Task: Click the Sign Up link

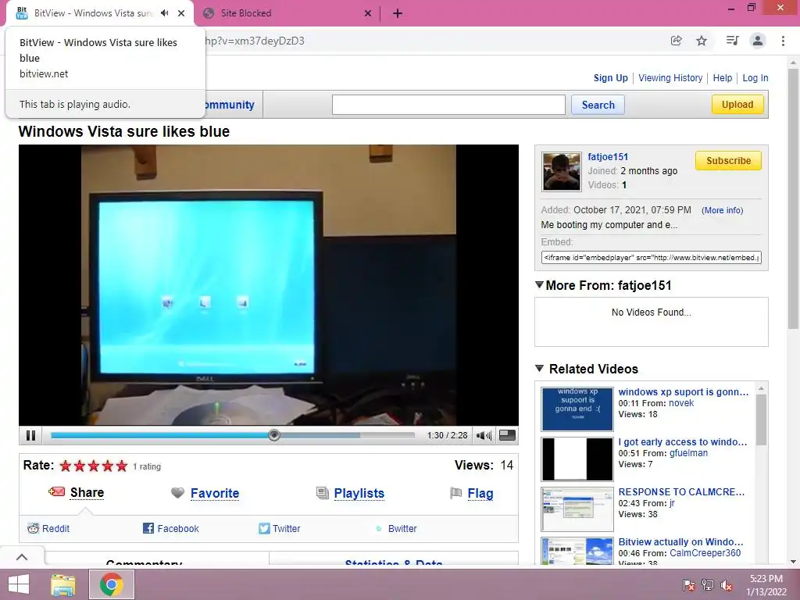Action: pos(611,78)
